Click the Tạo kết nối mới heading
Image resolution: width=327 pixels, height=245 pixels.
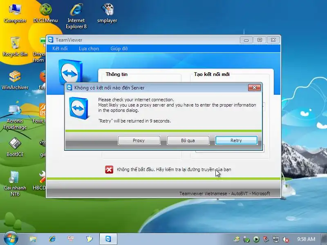[x=212, y=74]
